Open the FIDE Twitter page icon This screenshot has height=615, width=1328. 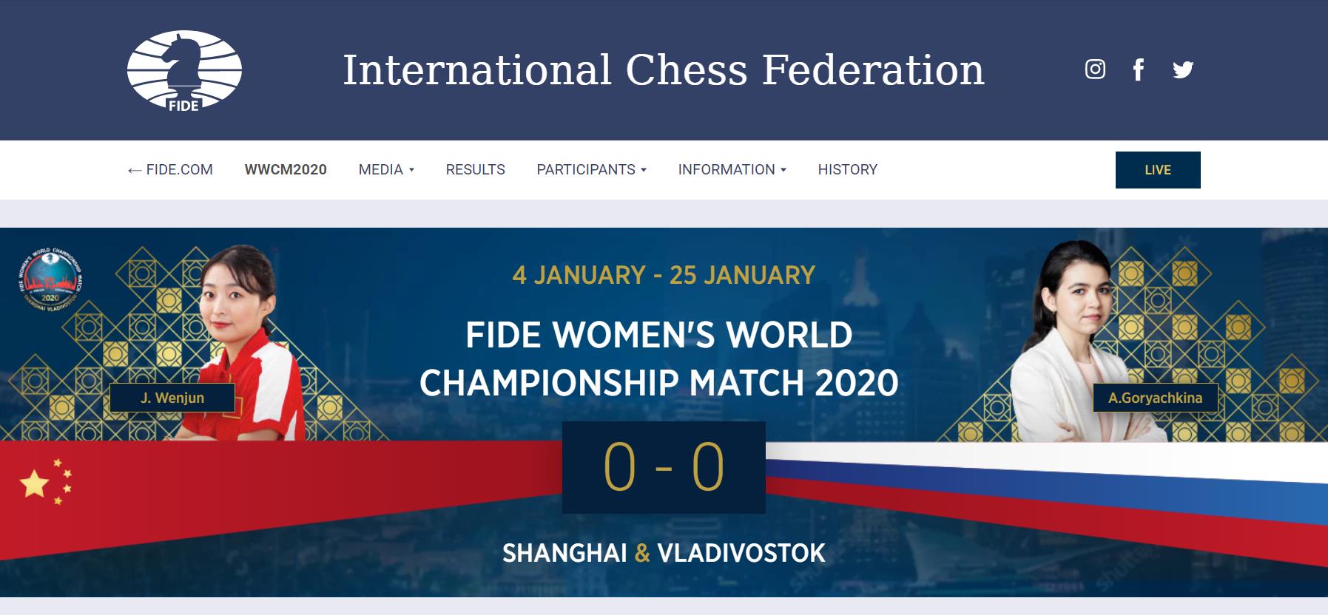pyautogui.click(x=1183, y=69)
